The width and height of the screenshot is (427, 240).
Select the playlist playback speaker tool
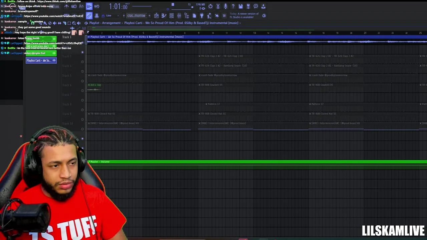79,23
